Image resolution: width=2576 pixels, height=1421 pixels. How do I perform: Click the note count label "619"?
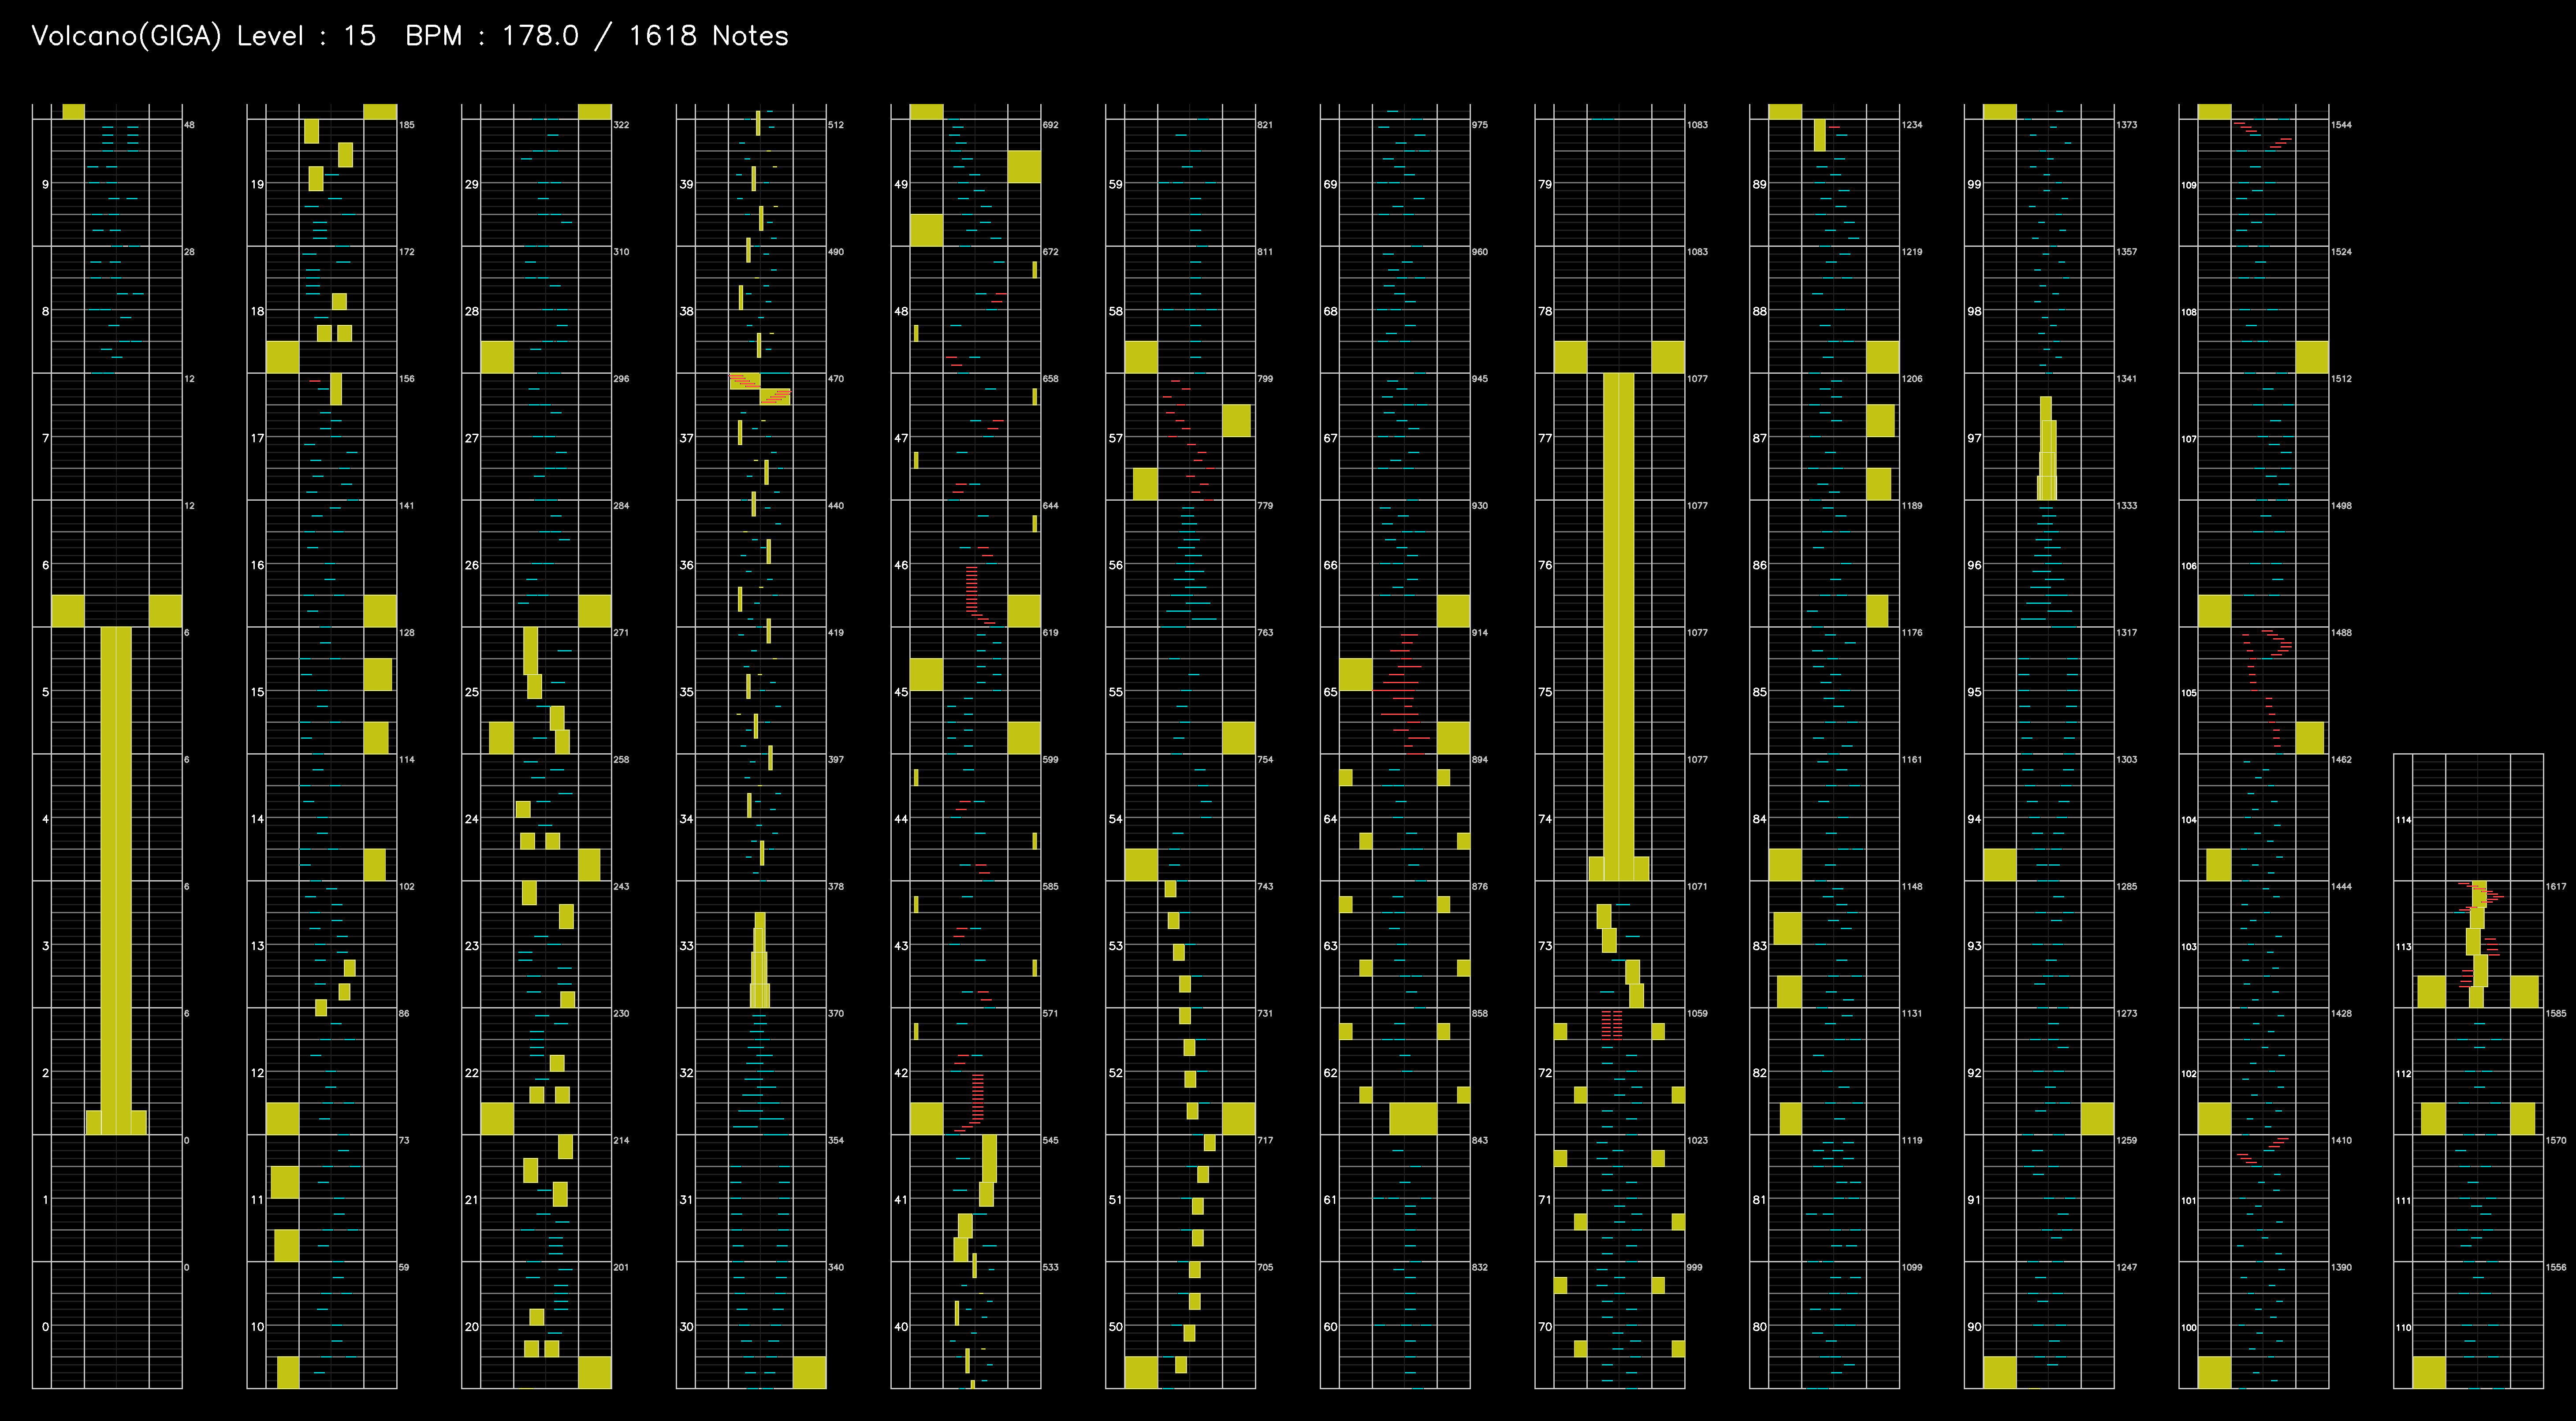pos(1050,633)
